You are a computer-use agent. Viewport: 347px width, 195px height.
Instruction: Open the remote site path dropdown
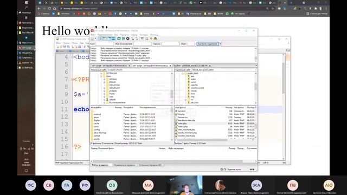[256, 70]
